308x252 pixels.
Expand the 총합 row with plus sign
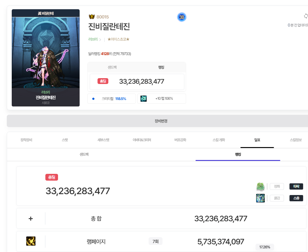click(x=31, y=218)
